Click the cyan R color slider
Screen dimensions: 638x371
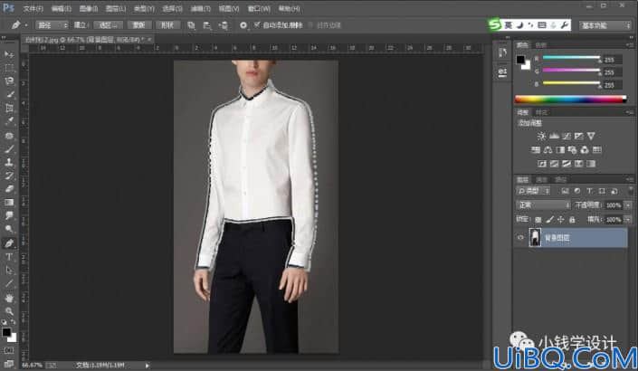coord(571,58)
